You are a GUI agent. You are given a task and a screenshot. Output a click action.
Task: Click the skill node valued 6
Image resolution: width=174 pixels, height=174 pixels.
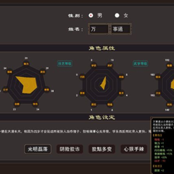pos(110,104)
